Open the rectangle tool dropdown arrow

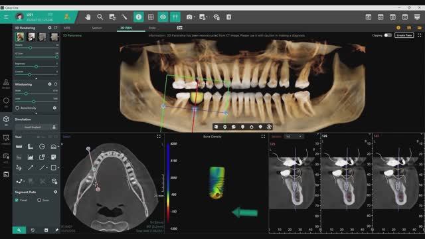[x=58, y=168]
